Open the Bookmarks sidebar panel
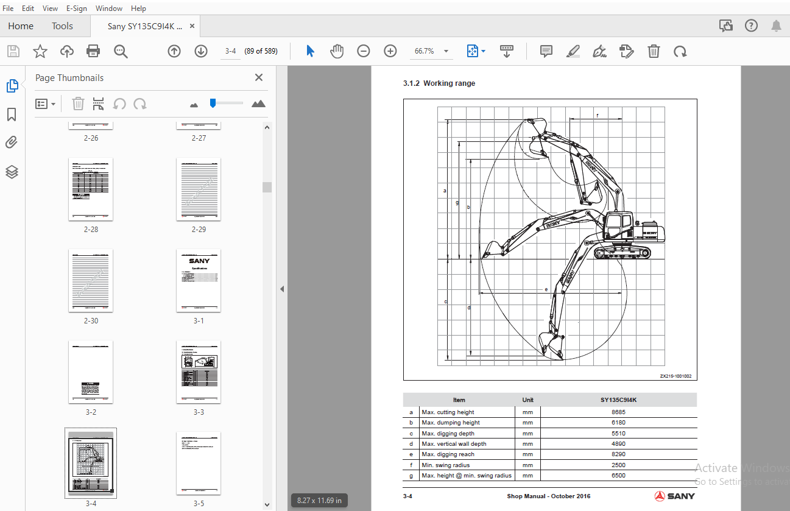The image size is (790, 511). (x=12, y=115)
